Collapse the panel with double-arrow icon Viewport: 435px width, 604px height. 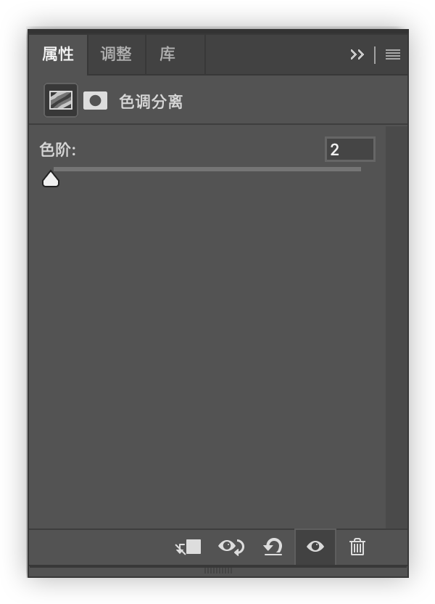357,54
